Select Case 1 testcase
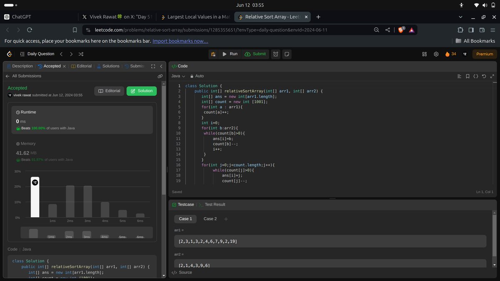 (x=185, y=219)
